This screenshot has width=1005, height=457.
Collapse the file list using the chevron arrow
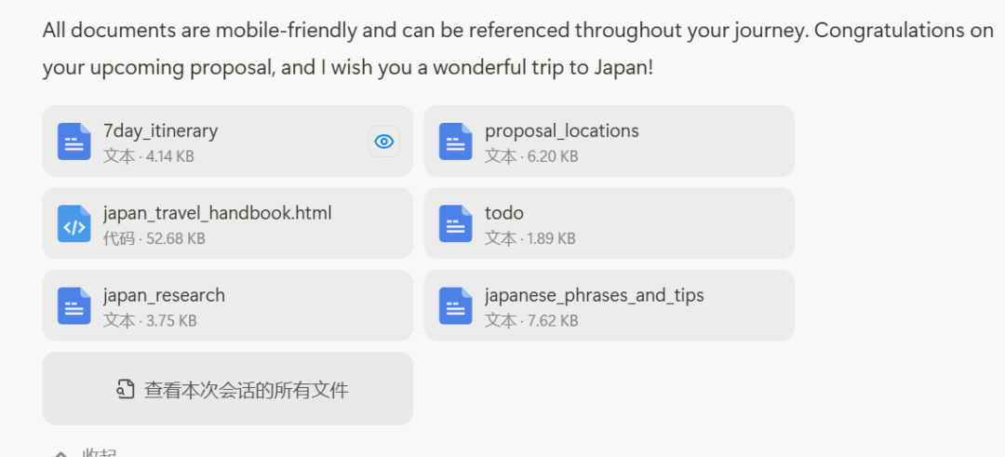(60, 453)
